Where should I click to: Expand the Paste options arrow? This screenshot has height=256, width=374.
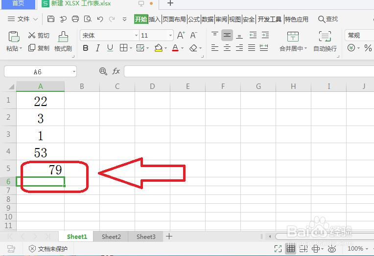click(21, 48)
